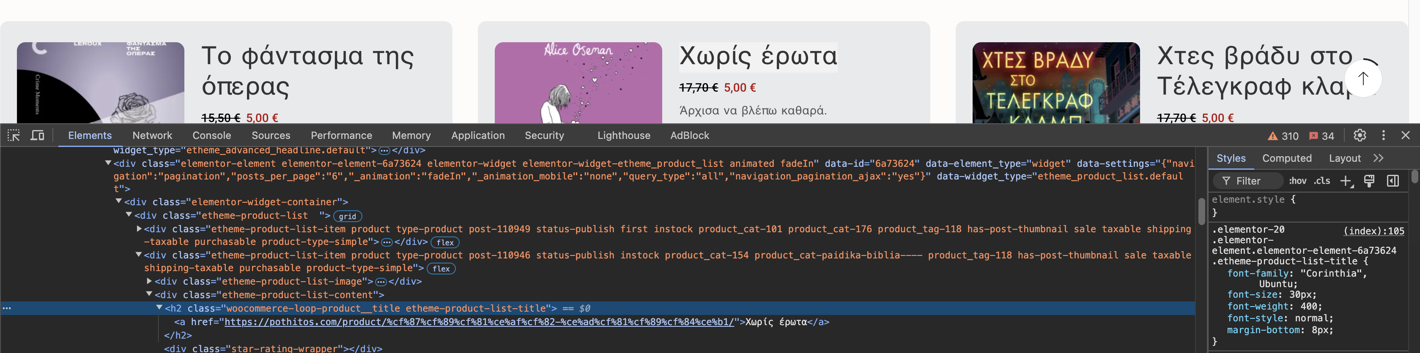Open the Network tab
This screenshot has width=1420, height=353.
coord(152,136)
